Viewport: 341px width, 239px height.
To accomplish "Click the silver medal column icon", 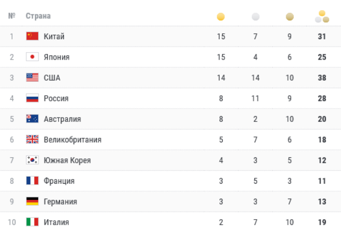I will click(x=255, y=17).
